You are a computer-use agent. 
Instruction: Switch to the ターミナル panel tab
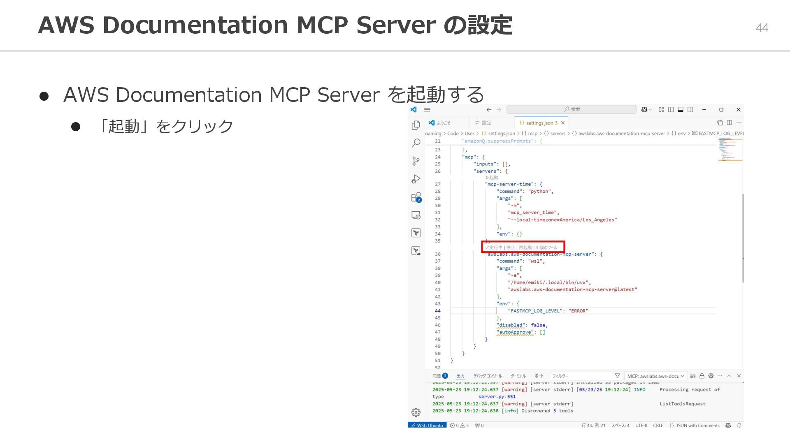518,376
